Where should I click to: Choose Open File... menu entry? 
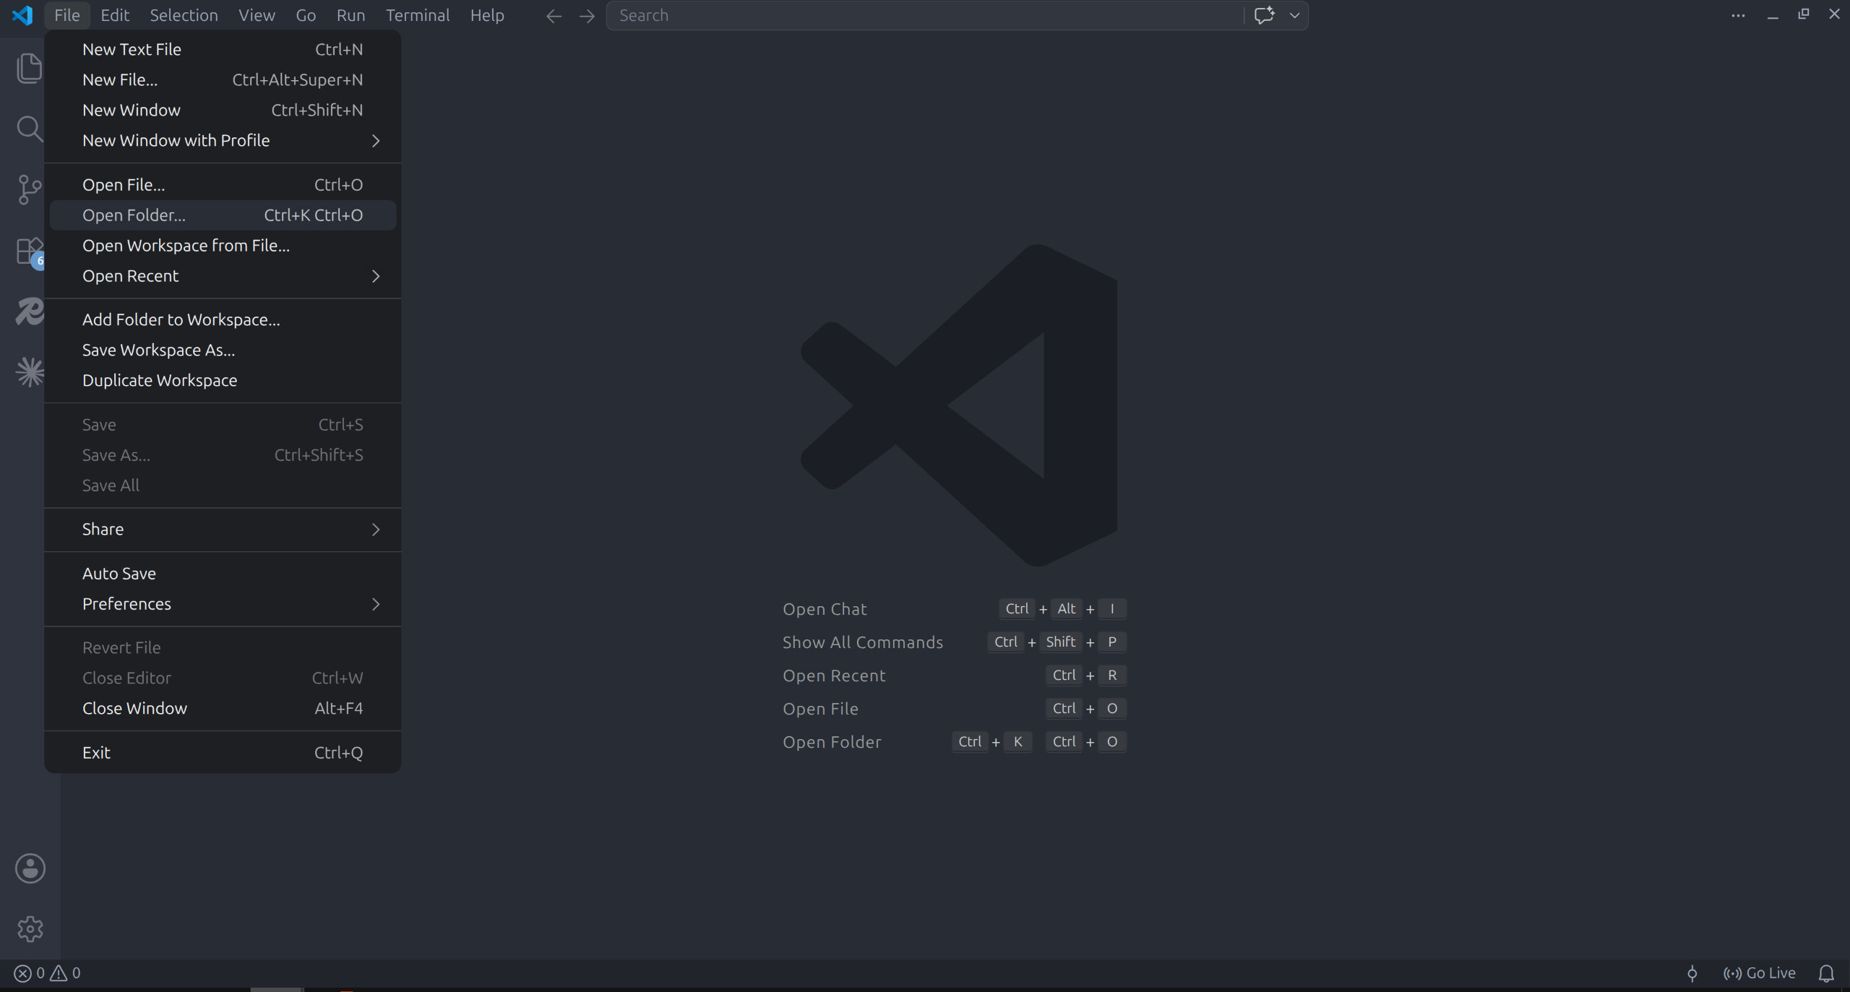pos(223,185)
